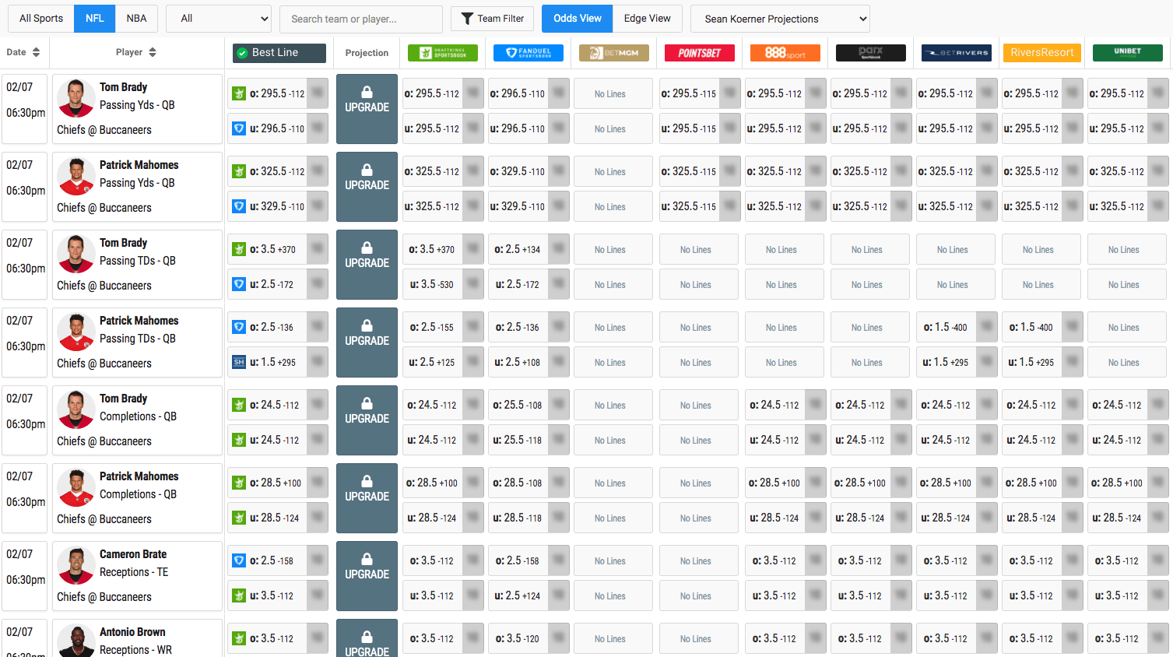Click DraftKings icon beside Mahomes Completions best under 28.5 -124
This screenshot has height=657, width=1173.
(x=240, y=518)
